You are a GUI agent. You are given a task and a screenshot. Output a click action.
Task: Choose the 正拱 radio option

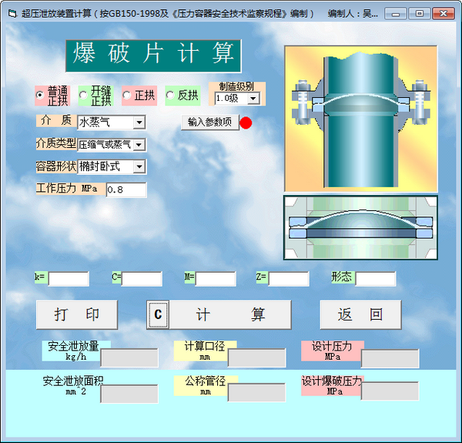127,96
